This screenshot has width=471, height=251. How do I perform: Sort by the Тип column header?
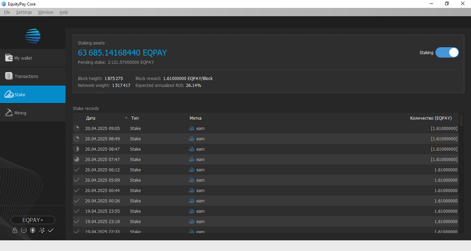point(135,118)
